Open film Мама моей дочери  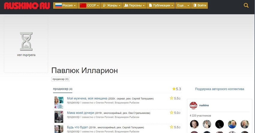[x=80, y=113]
